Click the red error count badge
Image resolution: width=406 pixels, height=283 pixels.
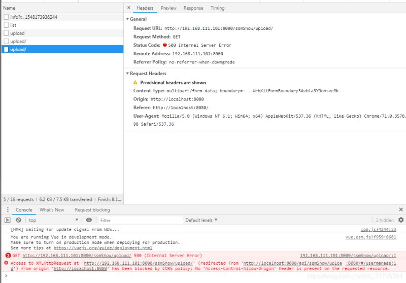pos(8,256)
